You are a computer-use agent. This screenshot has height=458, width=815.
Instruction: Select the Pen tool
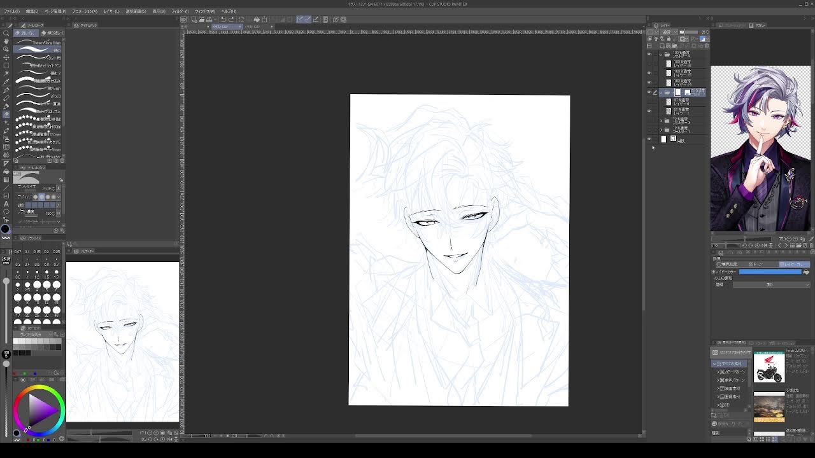tap(6, 90)
